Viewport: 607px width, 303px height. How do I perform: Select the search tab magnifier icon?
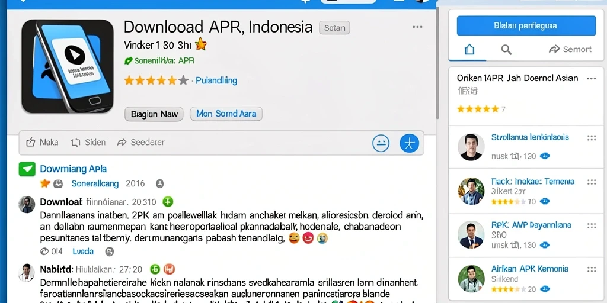pos(506,49)
